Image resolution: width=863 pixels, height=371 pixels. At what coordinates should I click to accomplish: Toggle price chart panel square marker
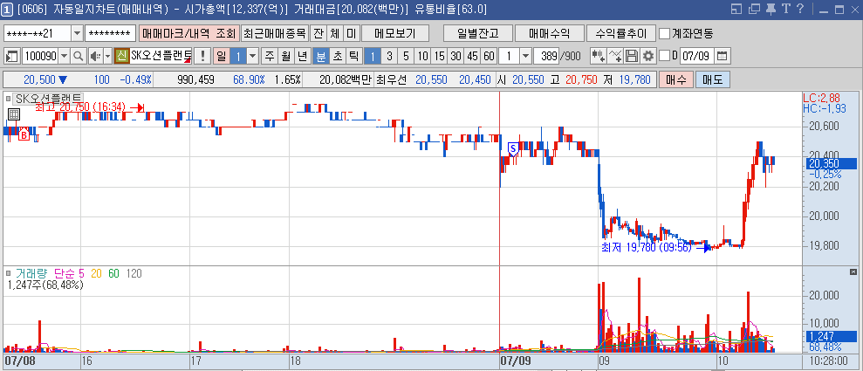click(x=8, y=99)
